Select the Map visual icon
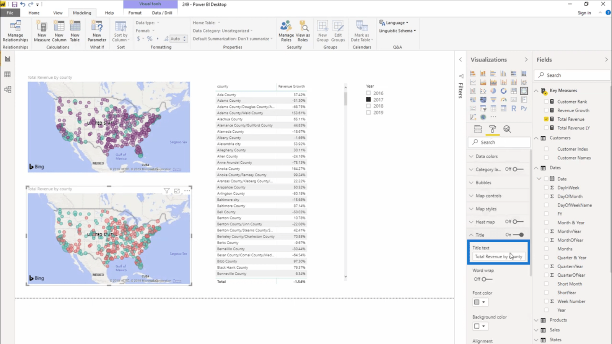Image resolution: width=612 pixels, height=344 pixels. click(x=524, y=91)
